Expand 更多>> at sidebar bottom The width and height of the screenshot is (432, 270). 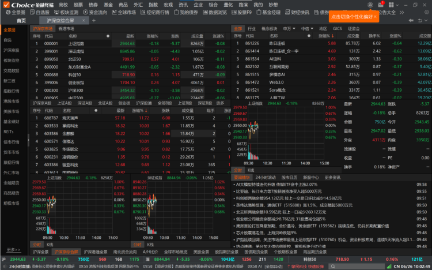pos(13,250)
